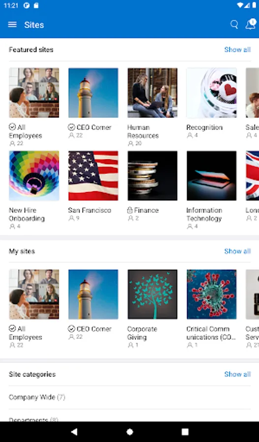This screenshot has width=259, height=442.
Task: Open Information Technology site tile
Action: pos(212,176)
